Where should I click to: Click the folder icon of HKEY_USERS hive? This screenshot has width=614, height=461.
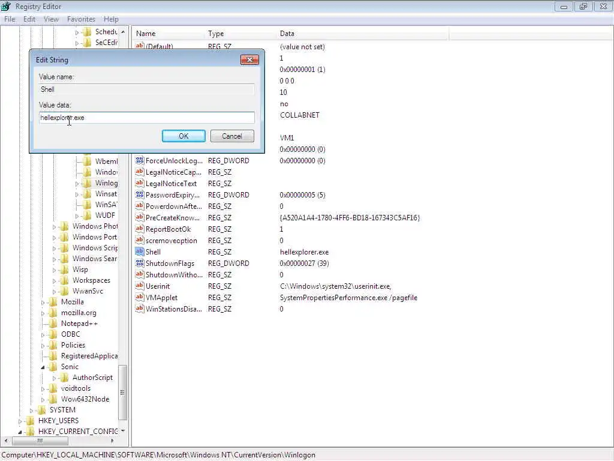(x=31, y=421)
